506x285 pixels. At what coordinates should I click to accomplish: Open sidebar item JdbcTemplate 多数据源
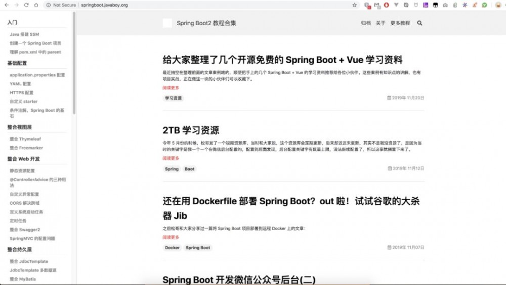[x=33, y=270]
